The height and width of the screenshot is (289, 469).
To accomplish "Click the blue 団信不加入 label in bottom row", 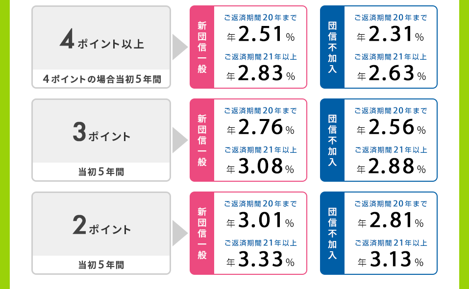I will [x=332, y=233].
